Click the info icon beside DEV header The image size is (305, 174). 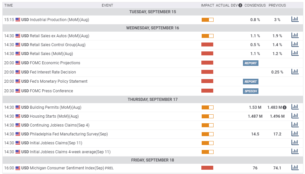click(x=240, y=5)
